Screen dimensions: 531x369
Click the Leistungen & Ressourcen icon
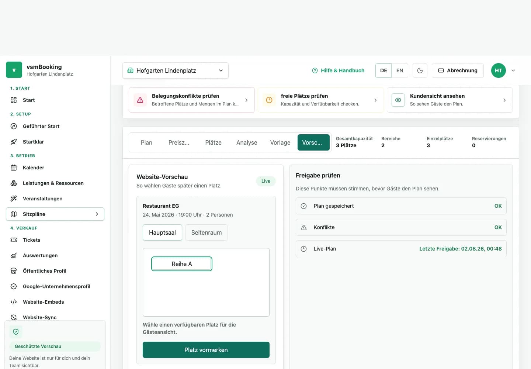tap(14, 183)
